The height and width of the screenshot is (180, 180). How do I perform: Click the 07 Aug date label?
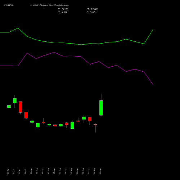point(54,171)
